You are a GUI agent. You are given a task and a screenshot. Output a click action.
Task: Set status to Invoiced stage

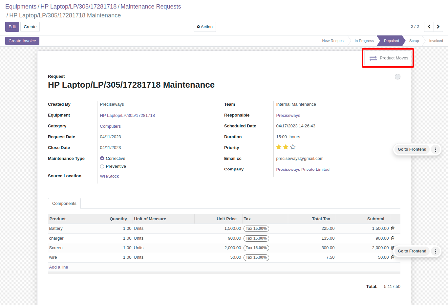(x=436, y=41)
